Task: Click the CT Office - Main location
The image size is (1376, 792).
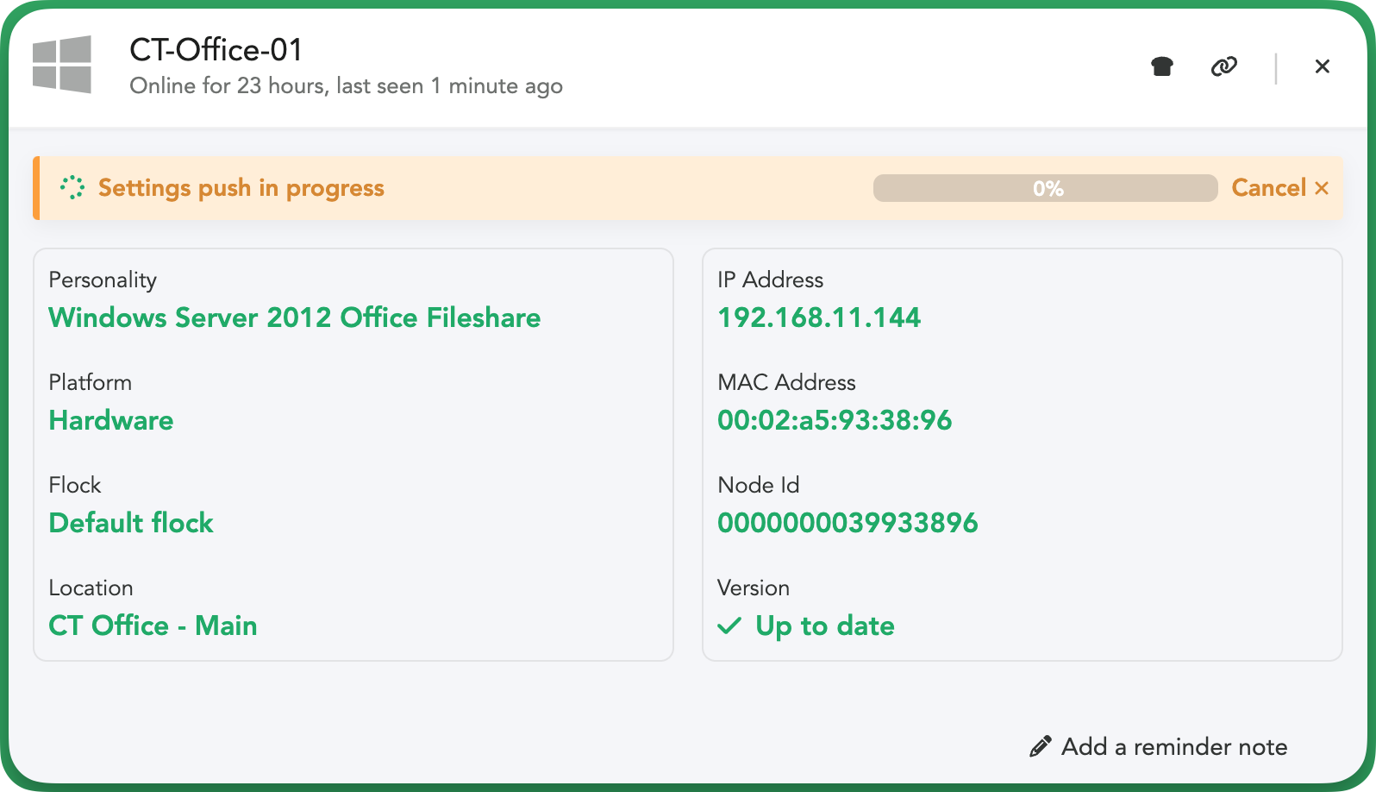Action: click(x=153, y=625)
